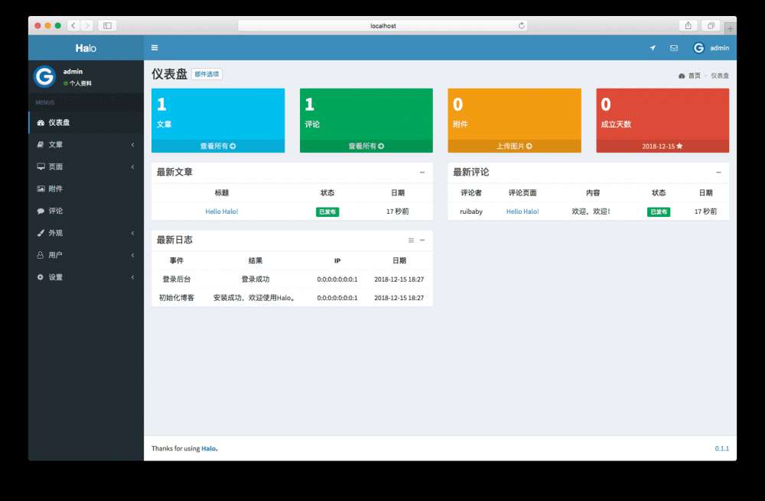Open the 附件 attachments sidebar item
Viewport: 765px width, 501px height.
click(x=86, y=189)
